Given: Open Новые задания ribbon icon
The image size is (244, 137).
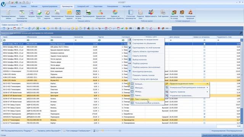Looking at the screenshot, I should (x=47, y=14).
